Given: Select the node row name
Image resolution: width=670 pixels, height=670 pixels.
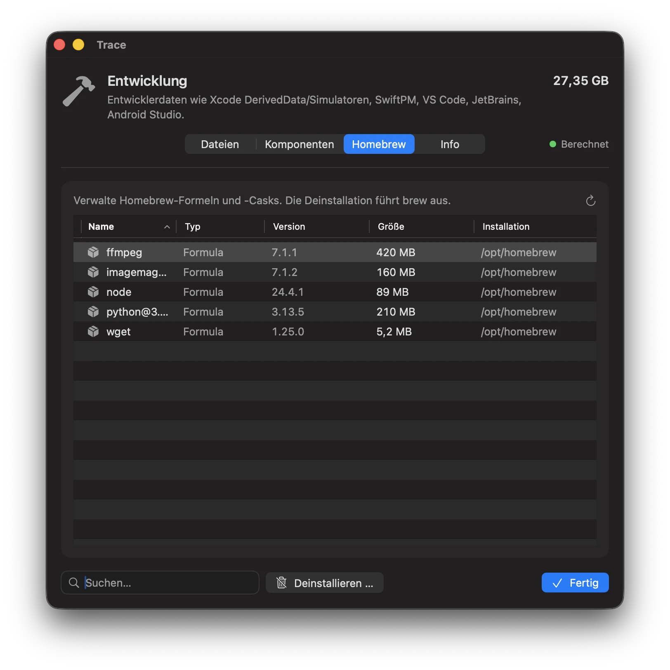Looking at the screenshot, I should point(119,292).
